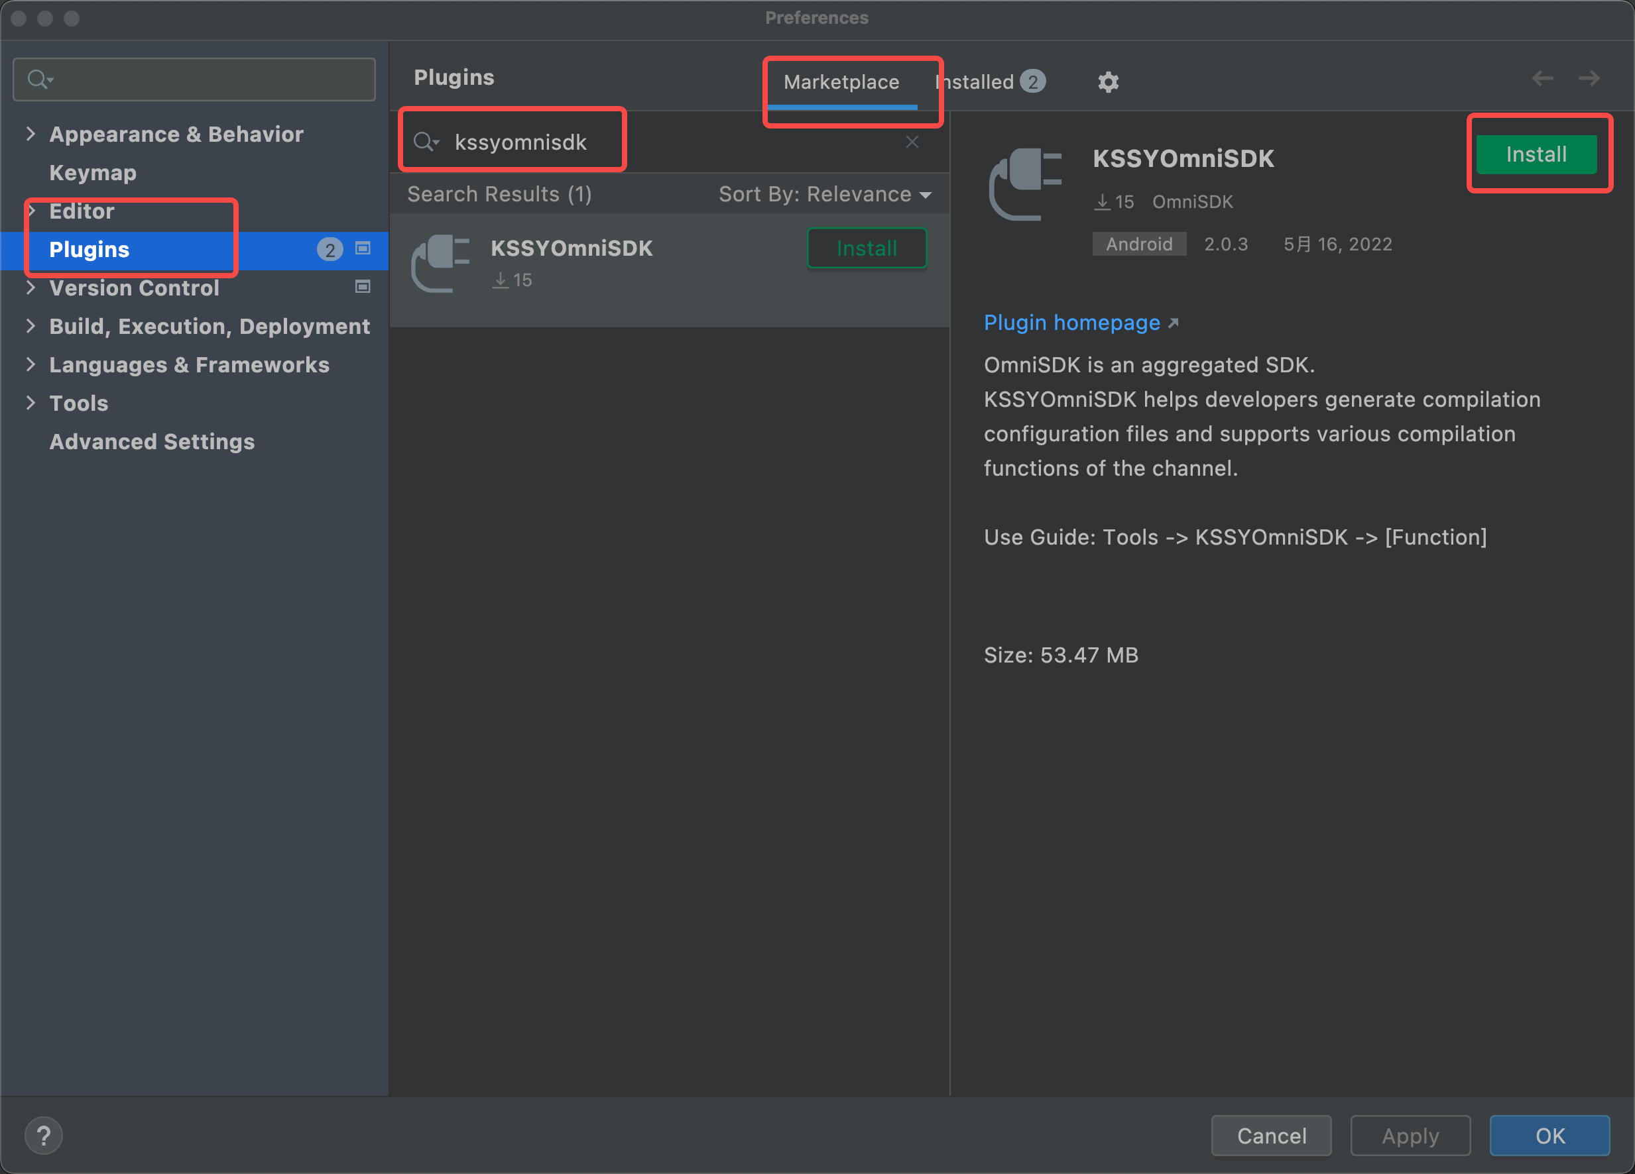Viewport: 1635px width, 1174px height.
Task: Click the preferences search field
Action: click(x=194, y=80)
